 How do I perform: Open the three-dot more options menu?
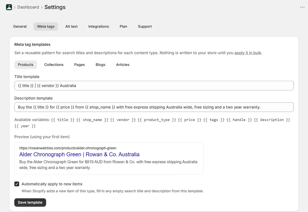click(x=302, y=7)
